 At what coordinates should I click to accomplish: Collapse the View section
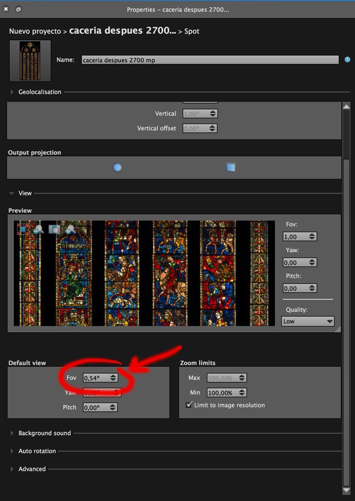pyautogui.click(x=12, y=193)
